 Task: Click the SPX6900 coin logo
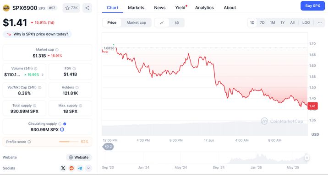coord(6,8)
